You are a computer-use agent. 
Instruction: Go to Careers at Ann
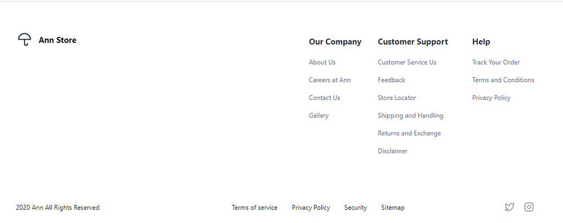(x=330, y=80)
